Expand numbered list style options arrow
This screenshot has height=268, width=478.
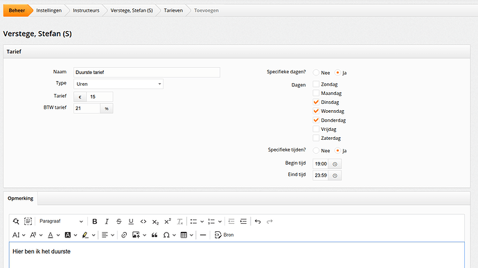point(220,222)
